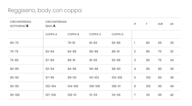The image size is (192, 106).
Task: Click the IT size column header
Action: [135, 24]
